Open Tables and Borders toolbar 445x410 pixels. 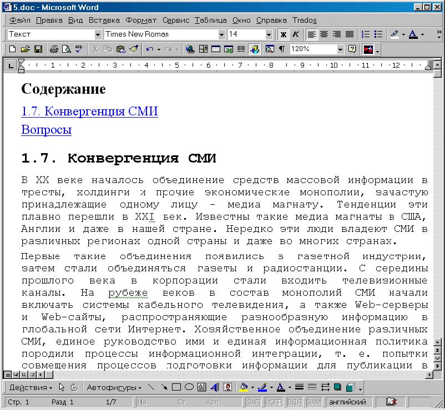point(203,49)
